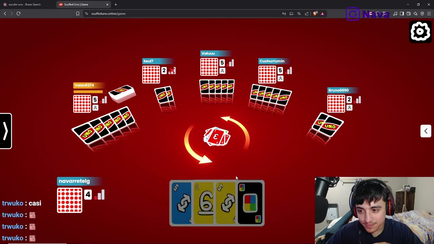
Task: Open the browser hamburger menu
Action: tap(429, 14)
